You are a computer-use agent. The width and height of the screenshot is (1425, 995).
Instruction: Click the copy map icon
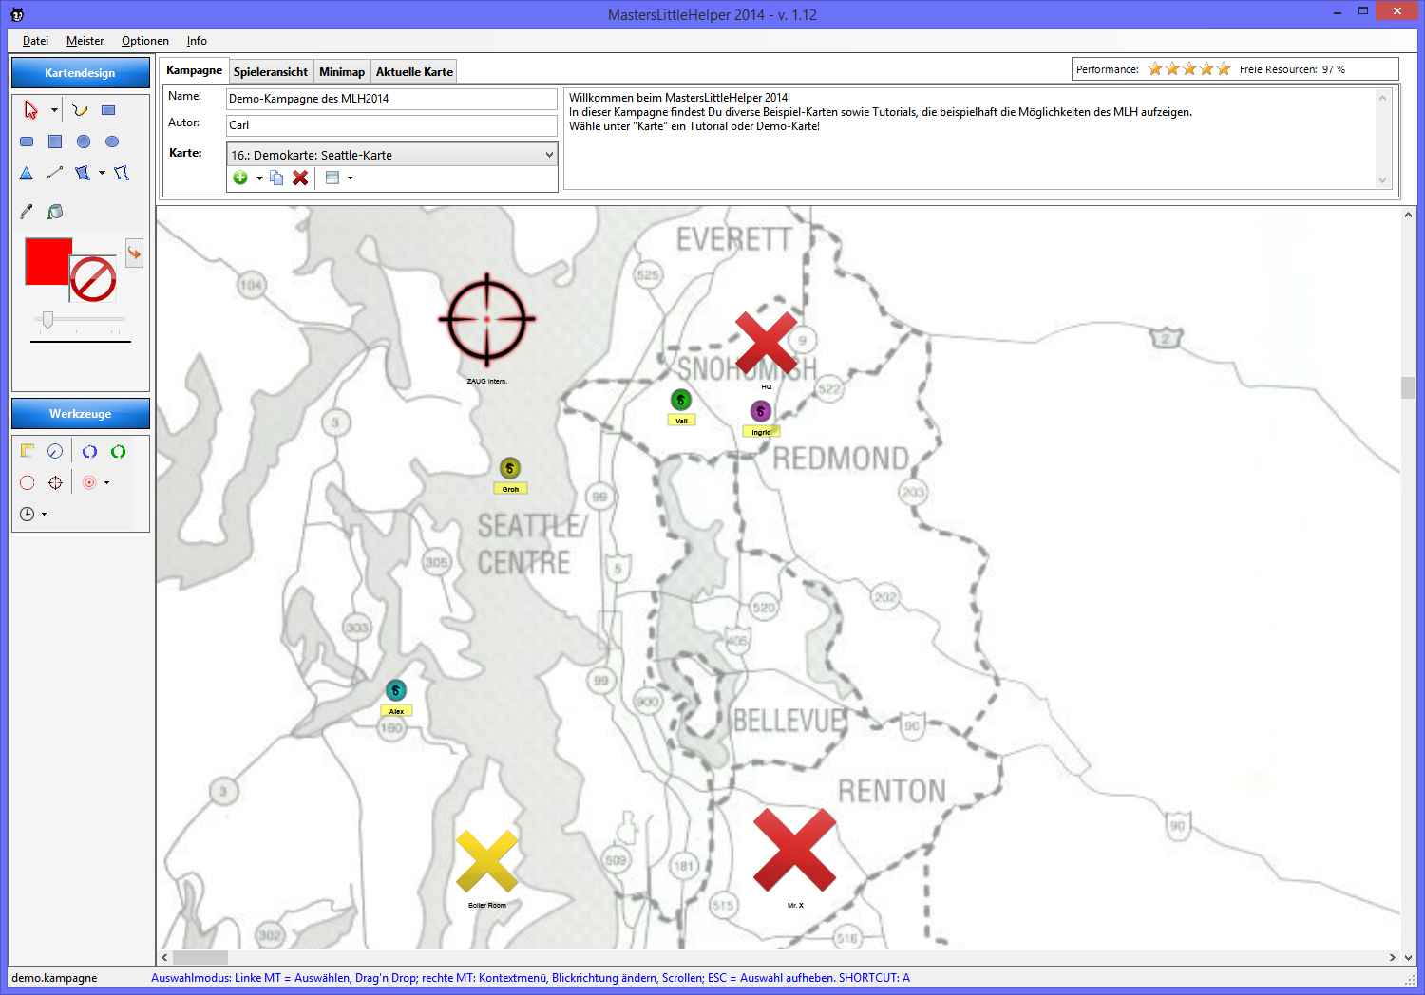(276, 178)
